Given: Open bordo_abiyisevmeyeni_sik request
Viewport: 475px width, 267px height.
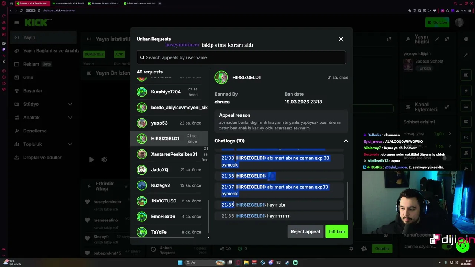Looking at the screenshot, I should 169,108.
